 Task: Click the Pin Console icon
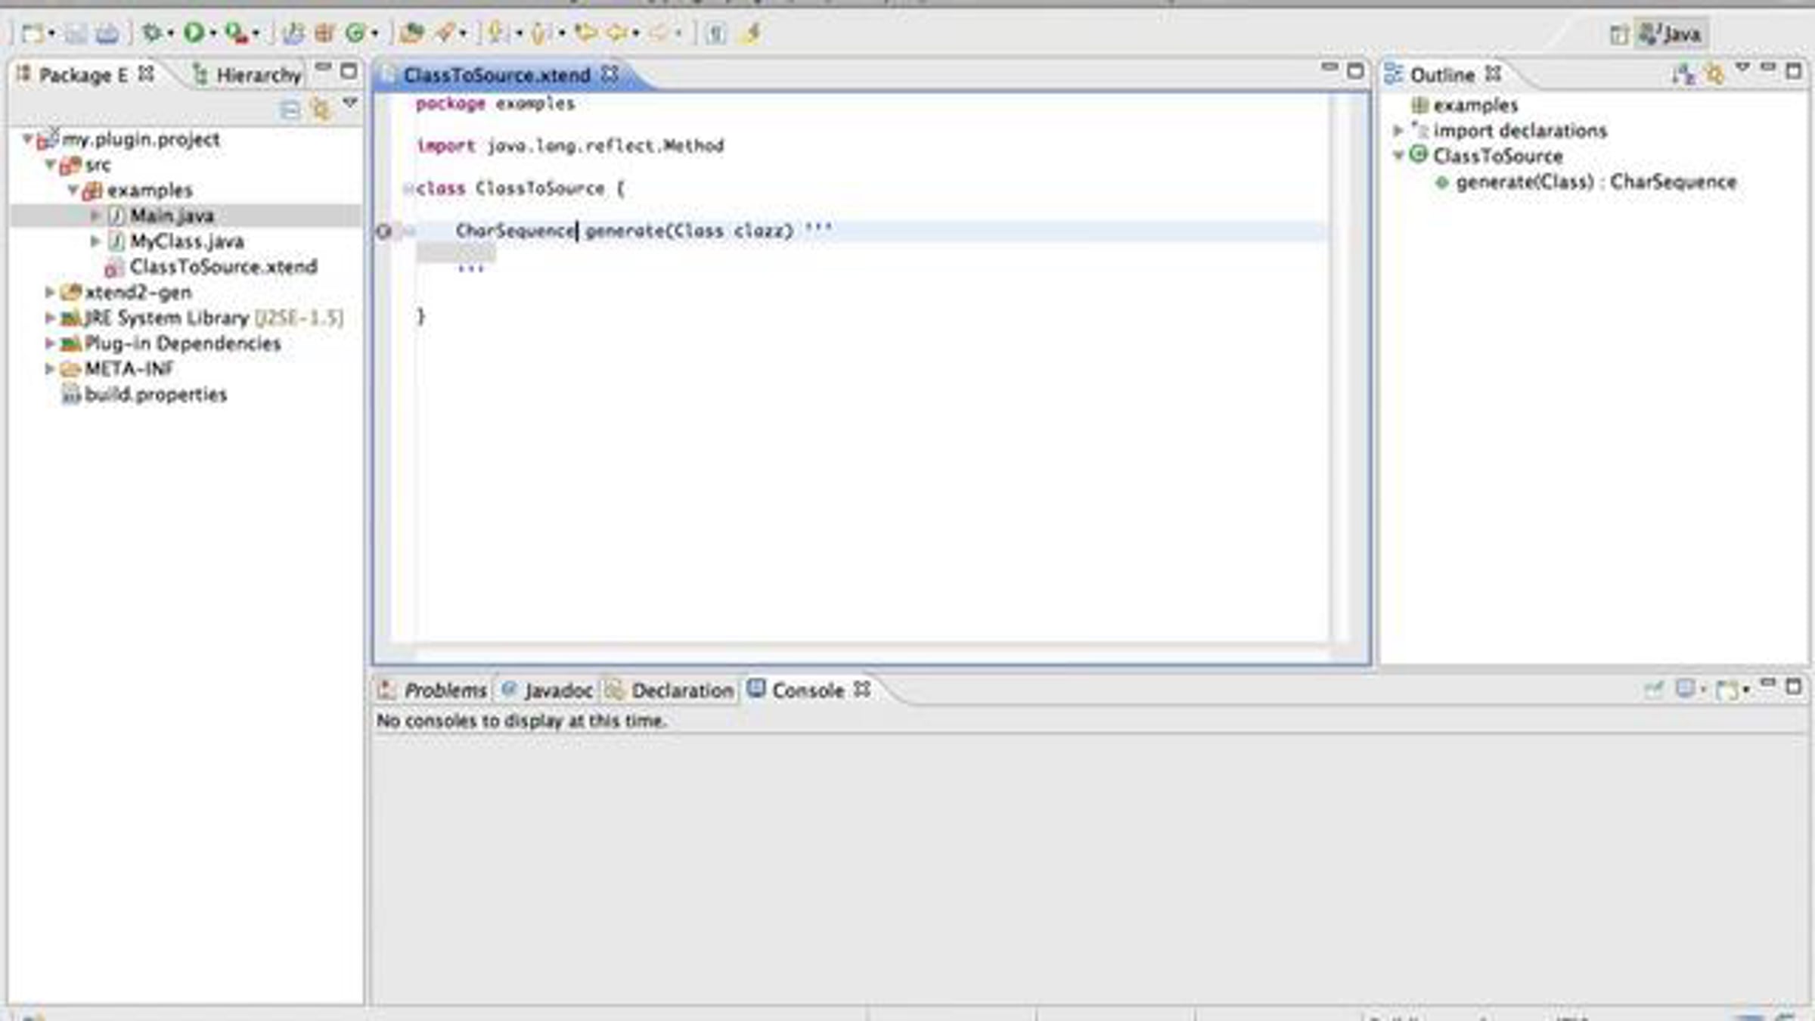tap(1654, 689)
